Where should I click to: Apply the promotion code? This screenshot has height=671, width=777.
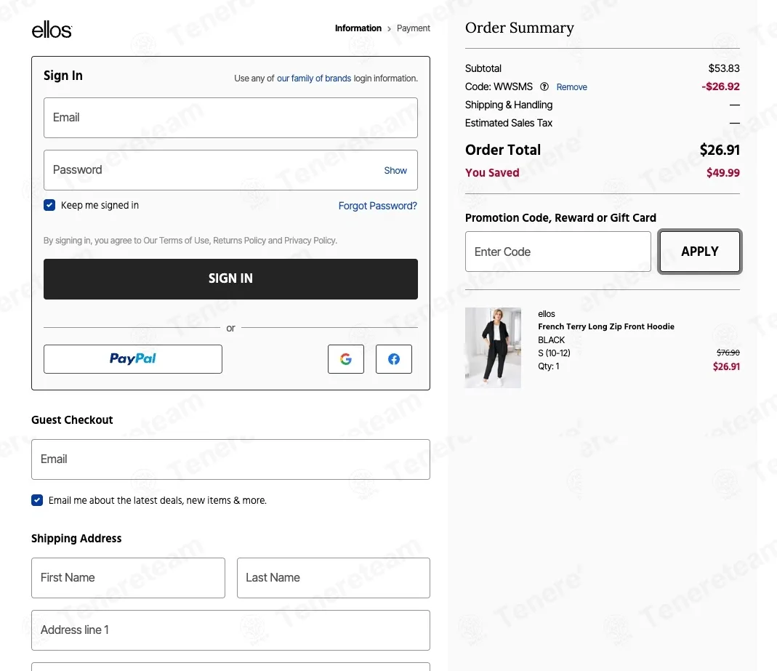click(700, 252)
